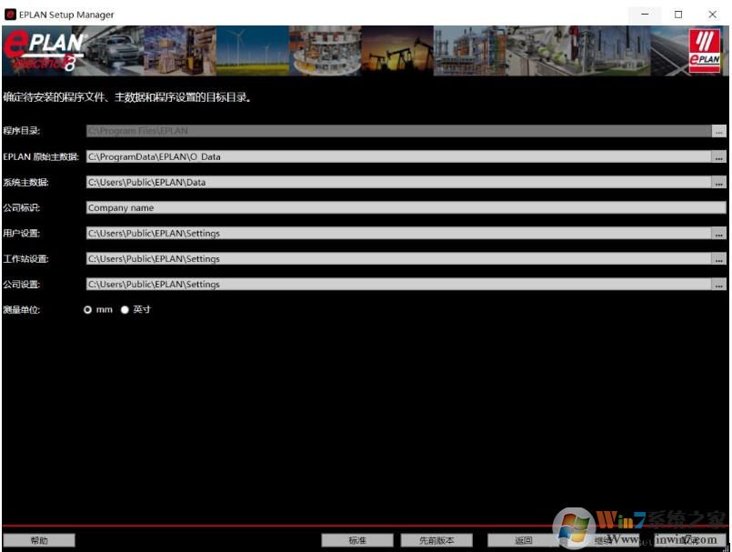Click the EPLAN Setup Manager title icon
Image resolution: width=732 pixels, height=552 pixels.
tap(10, 15)
